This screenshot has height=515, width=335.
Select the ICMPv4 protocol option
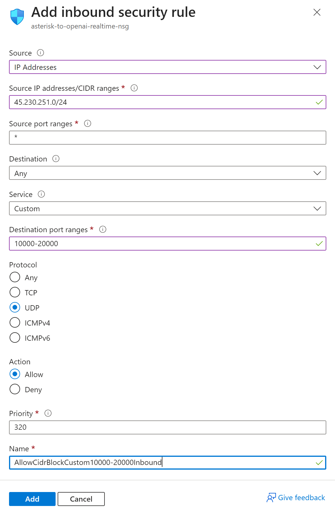(15, 322)
